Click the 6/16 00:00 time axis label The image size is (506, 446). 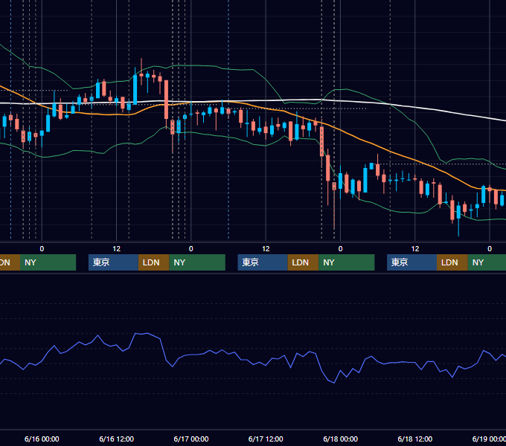pos(42,439)
